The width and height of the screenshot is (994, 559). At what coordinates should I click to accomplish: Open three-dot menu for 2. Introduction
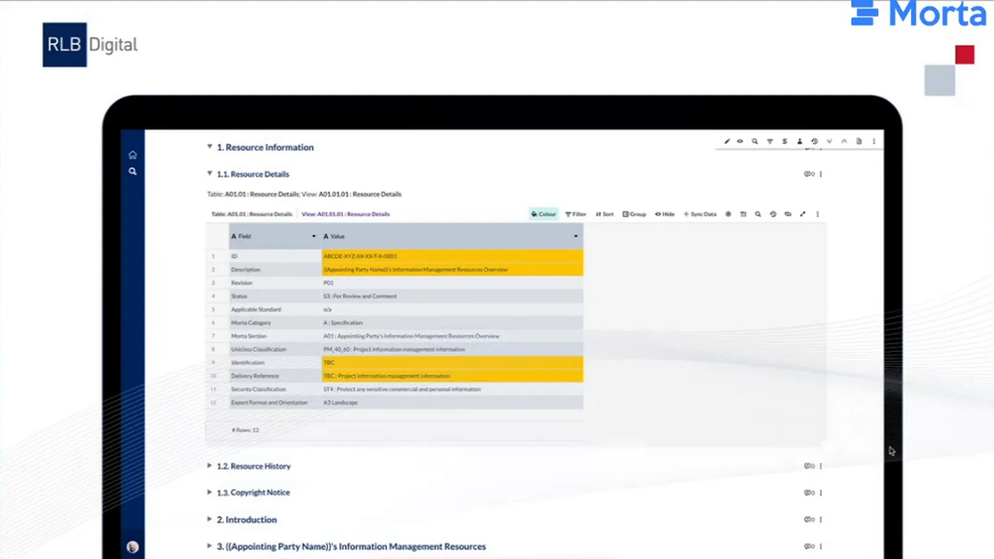click(821, 519)
